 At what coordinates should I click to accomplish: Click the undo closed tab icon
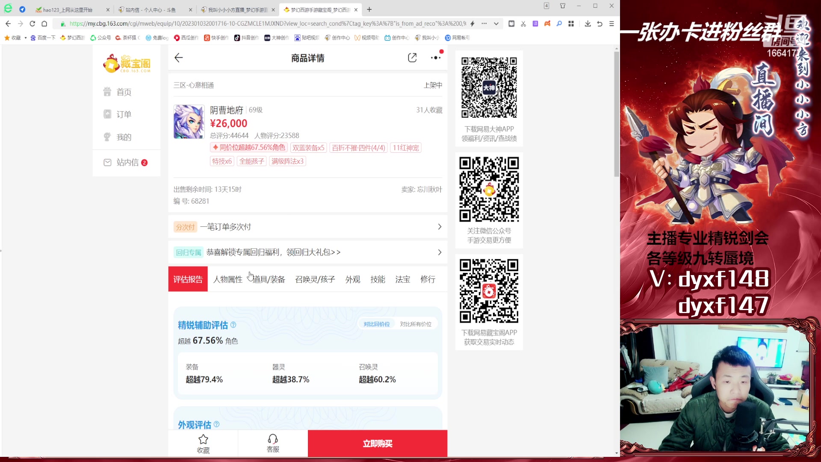pos(600,24)
